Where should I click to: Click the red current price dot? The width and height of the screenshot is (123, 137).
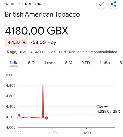click(x=46, y=118)
